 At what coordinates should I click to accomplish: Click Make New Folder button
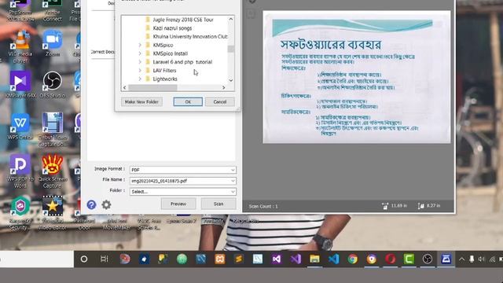pos(141,101)
